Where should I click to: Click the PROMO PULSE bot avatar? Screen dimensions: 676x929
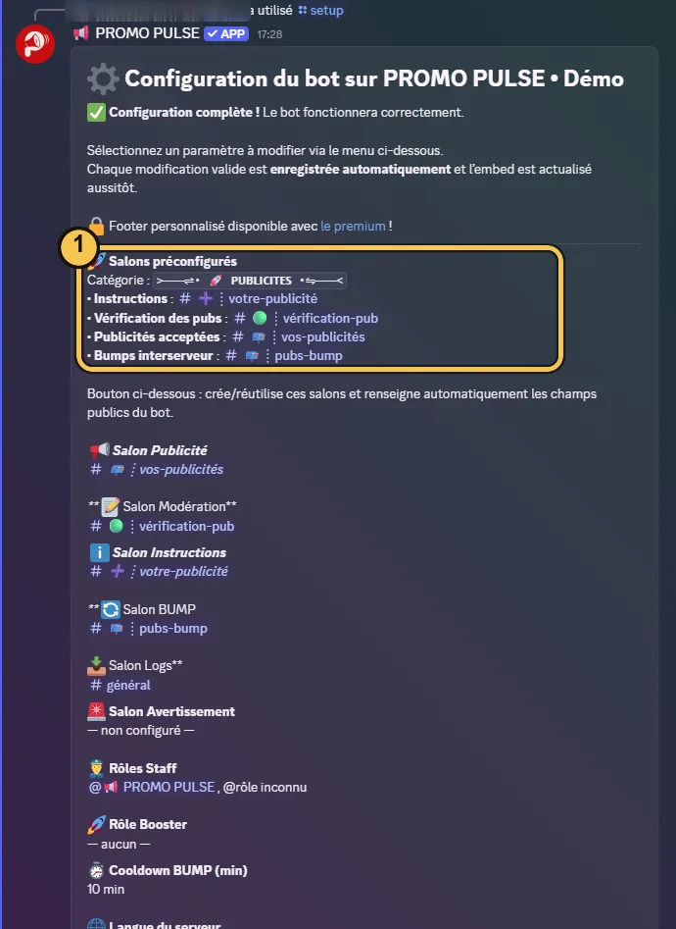tap(35, 44)
